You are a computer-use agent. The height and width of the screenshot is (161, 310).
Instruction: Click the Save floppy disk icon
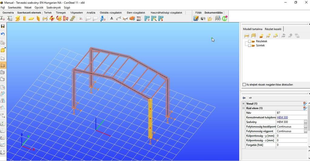[x=3, y=26]
